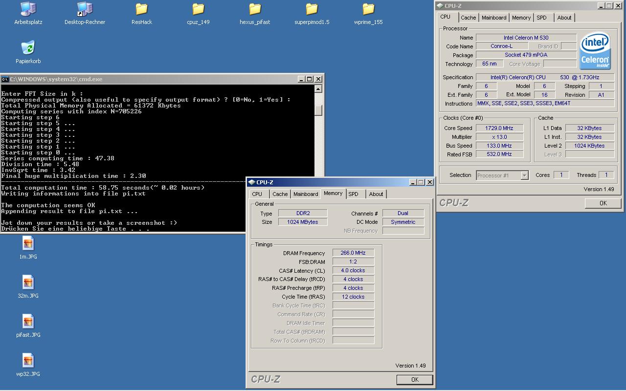Screen dimensions: 626x391
Task: Click the Bus Speed value 133.0 MHz
Action: pos(499,146)
